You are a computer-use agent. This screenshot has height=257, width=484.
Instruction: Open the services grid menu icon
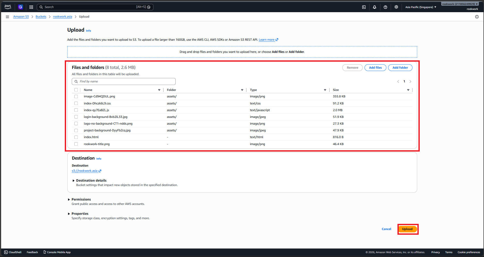click(31, 7)
